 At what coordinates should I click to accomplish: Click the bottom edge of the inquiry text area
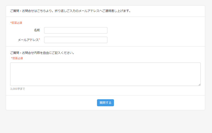point(105,86)
